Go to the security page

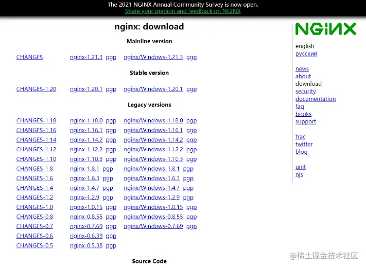click(x=306, y=92)
